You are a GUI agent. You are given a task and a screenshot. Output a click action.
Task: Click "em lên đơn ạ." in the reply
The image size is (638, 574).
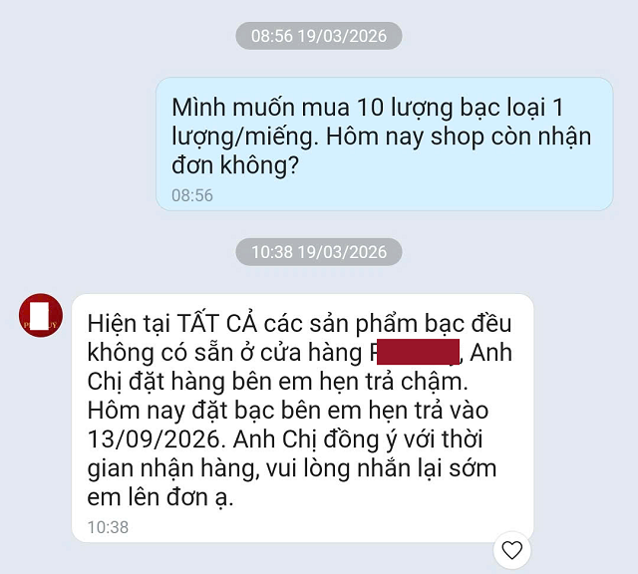click(160, 497)
